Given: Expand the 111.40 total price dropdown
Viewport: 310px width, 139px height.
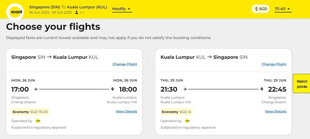Looking at the screenshot, I should coord(282,9).
